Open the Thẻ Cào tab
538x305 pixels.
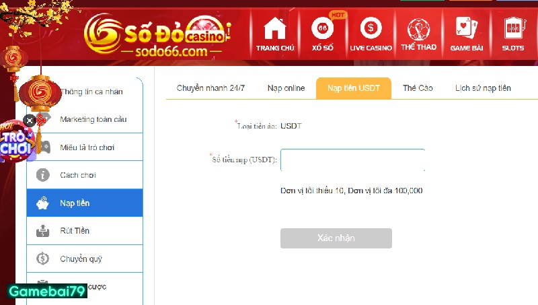point(418,88)
